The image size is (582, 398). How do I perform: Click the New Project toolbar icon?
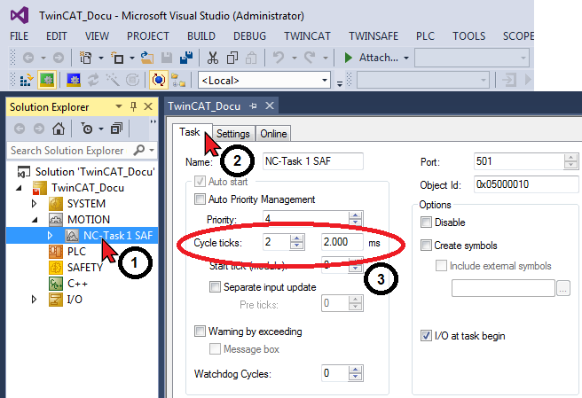[x=86, y=58]
